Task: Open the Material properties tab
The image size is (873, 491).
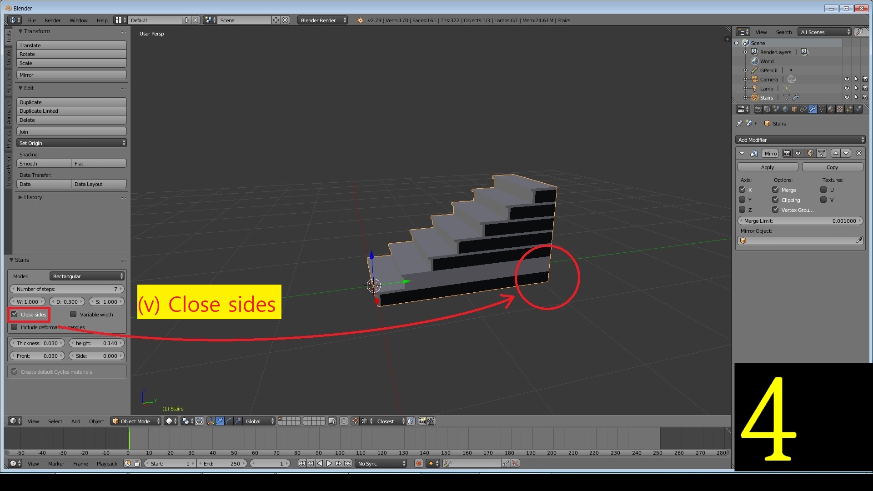Action: (x=831, y=109)
